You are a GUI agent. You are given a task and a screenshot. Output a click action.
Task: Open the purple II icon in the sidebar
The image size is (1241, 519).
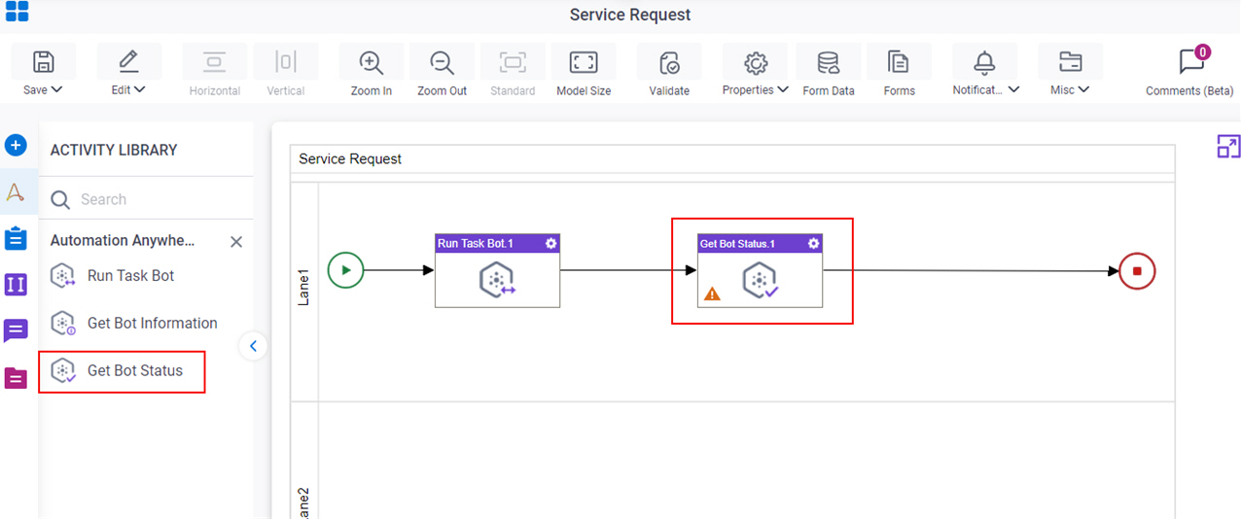(16, 285)
